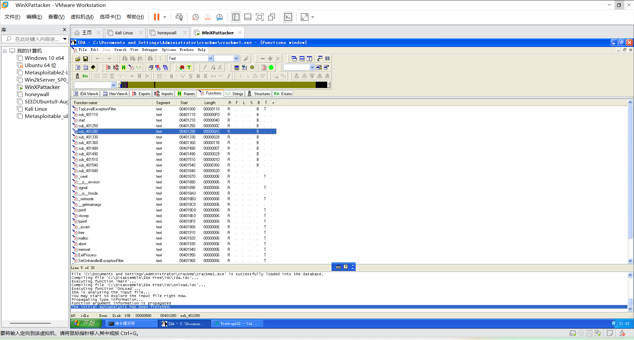
Task: Click the Windows XP 开始 start button
Action: [x=87, y=323]
